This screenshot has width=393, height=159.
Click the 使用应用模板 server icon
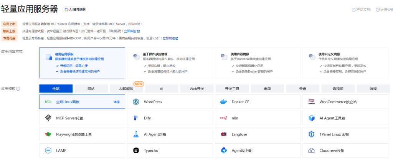click(48, 57)
